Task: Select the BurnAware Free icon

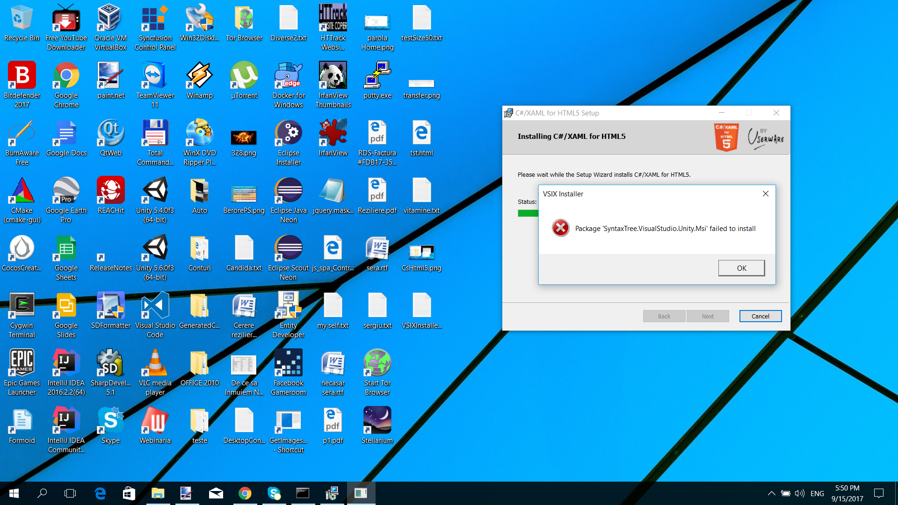Action: tap(22, 143)
